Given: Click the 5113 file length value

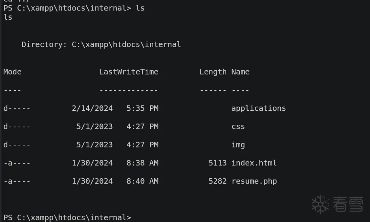Looking at the screenshot, I should (x=217, y=163).
